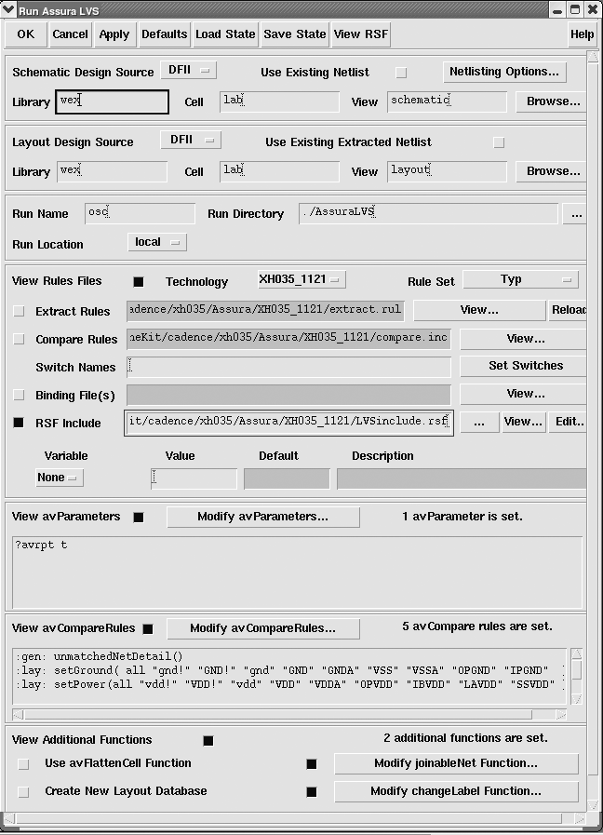View the Compare Rules file

click(525, 339)
